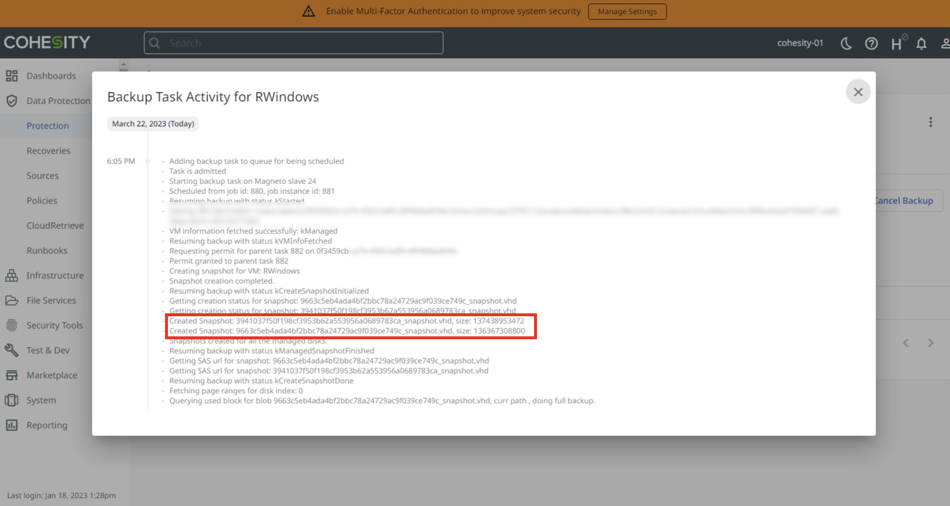Open Security Tools section
Screen dimensions: 950x506
[55, 325]
